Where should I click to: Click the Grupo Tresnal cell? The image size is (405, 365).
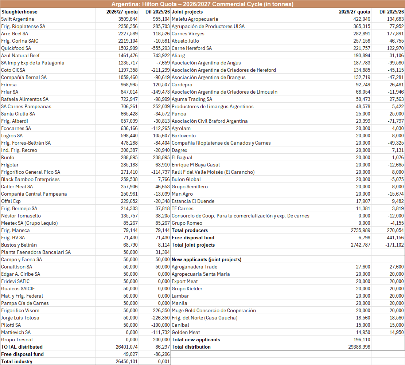coord(48,340)
